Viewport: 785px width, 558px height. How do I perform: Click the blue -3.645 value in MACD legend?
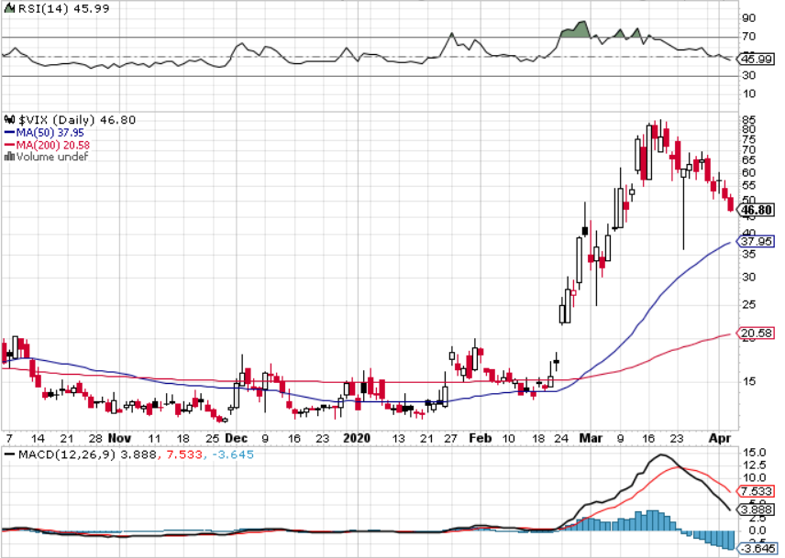coord(231,455)
